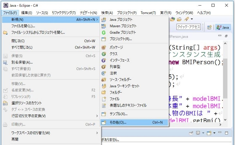Open the プロジェクト(P) menu

(x=127, y=13)
